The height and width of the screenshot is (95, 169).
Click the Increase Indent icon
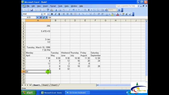[x=102, y=14]
